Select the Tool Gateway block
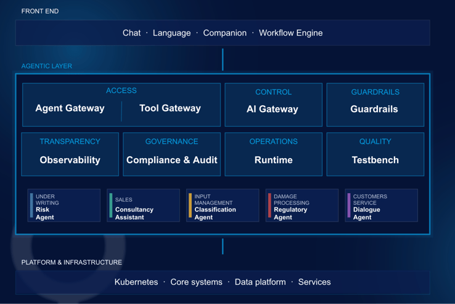 [x=170, y=108]
